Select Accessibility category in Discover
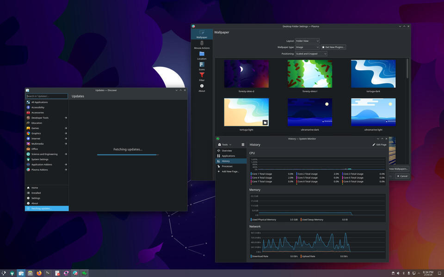This screenshot has width=444, height=277. [47, 108]
